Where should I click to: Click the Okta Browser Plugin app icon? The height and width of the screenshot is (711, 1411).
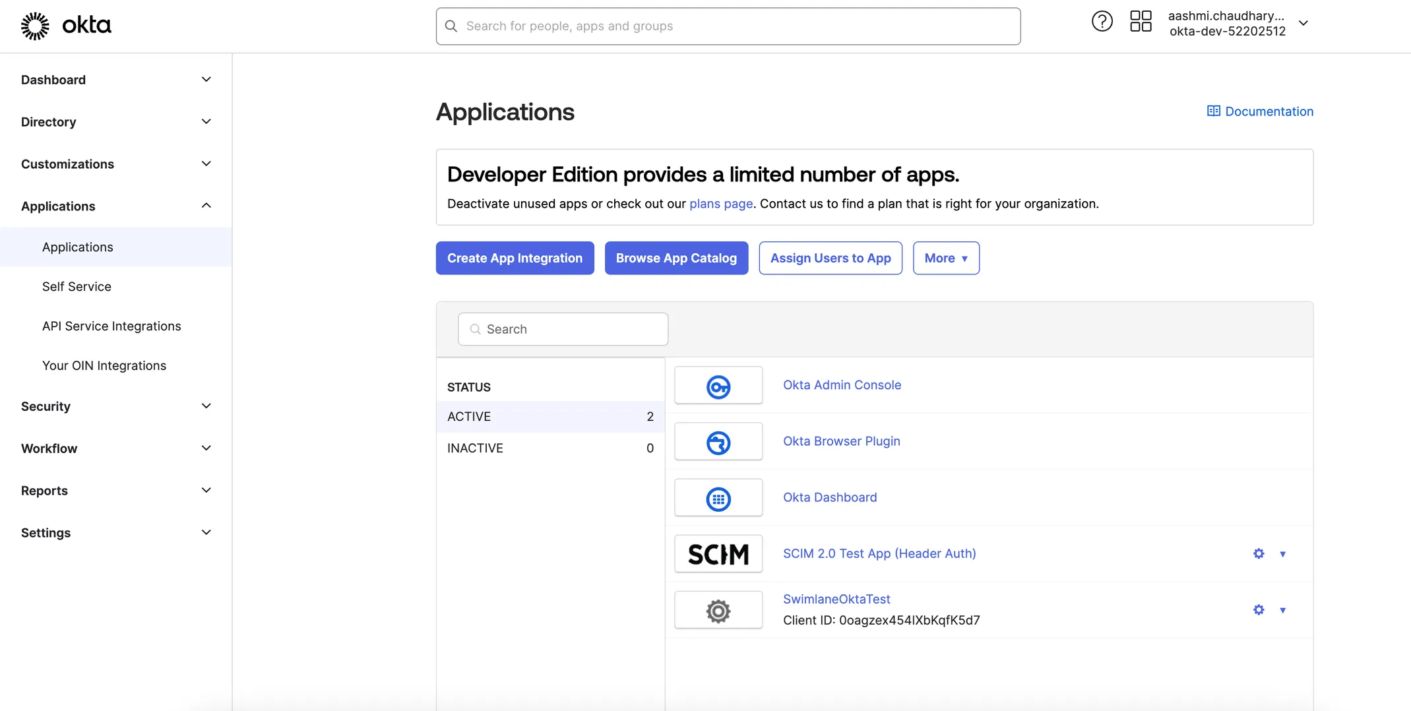[x=718, y=442]
